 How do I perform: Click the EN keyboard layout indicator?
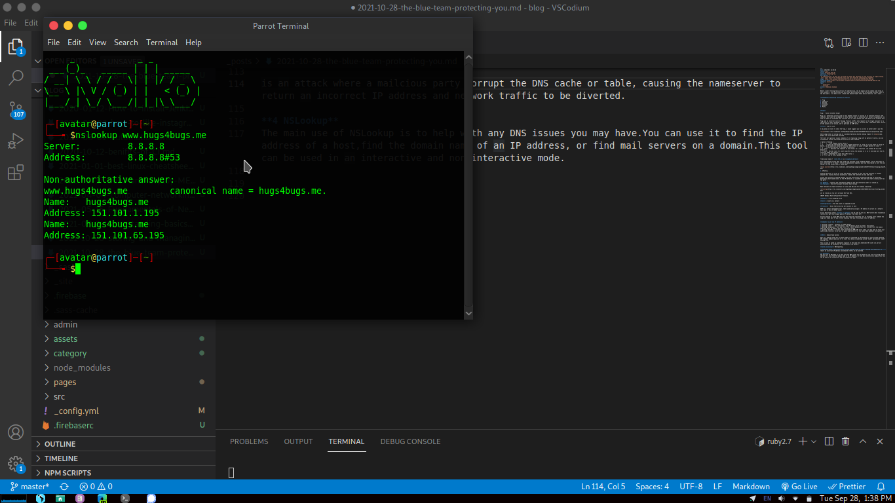click(767, 498)
